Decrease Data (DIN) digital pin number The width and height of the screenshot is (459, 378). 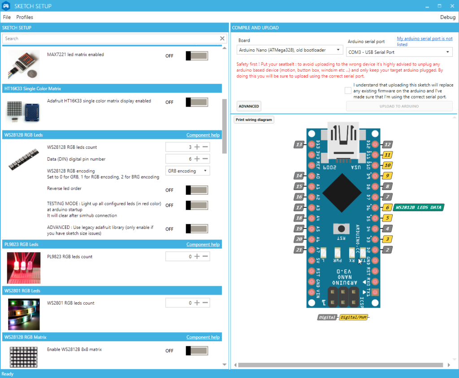click(x=205, y=159)
